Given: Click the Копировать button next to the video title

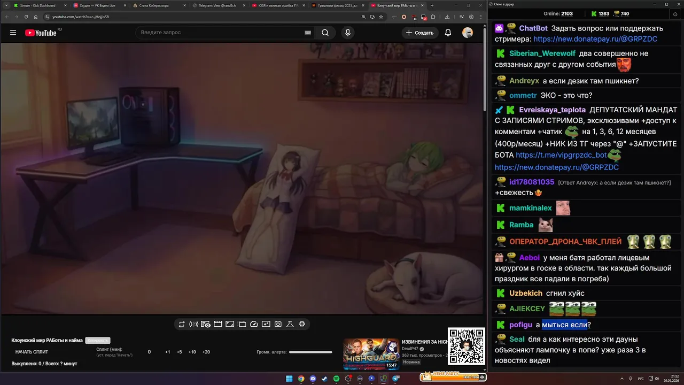Looking at the screenshot, I should click(98, 340).
